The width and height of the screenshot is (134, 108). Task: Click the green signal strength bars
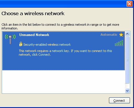[x=119, y=43]
